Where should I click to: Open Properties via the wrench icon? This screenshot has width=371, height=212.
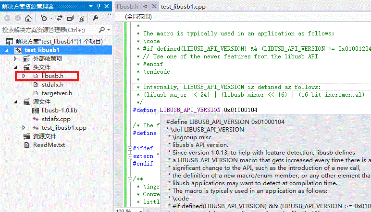[95, 18]
